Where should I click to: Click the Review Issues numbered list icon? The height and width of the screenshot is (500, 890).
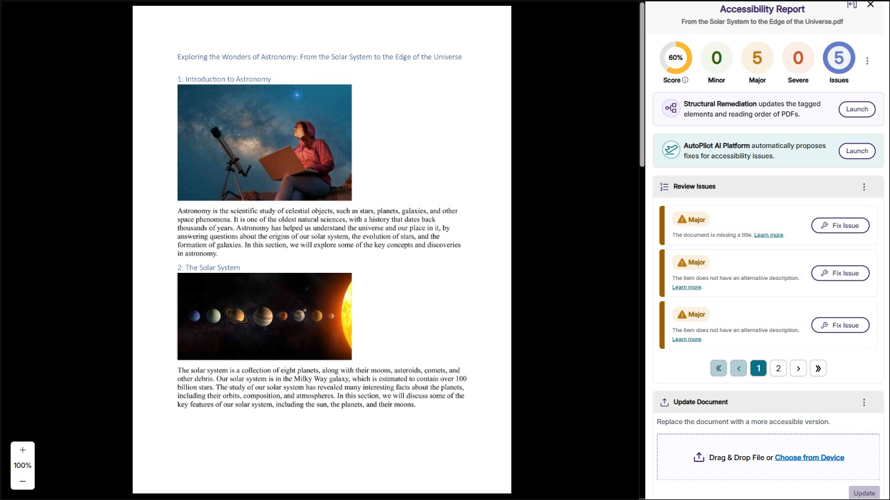664,186
